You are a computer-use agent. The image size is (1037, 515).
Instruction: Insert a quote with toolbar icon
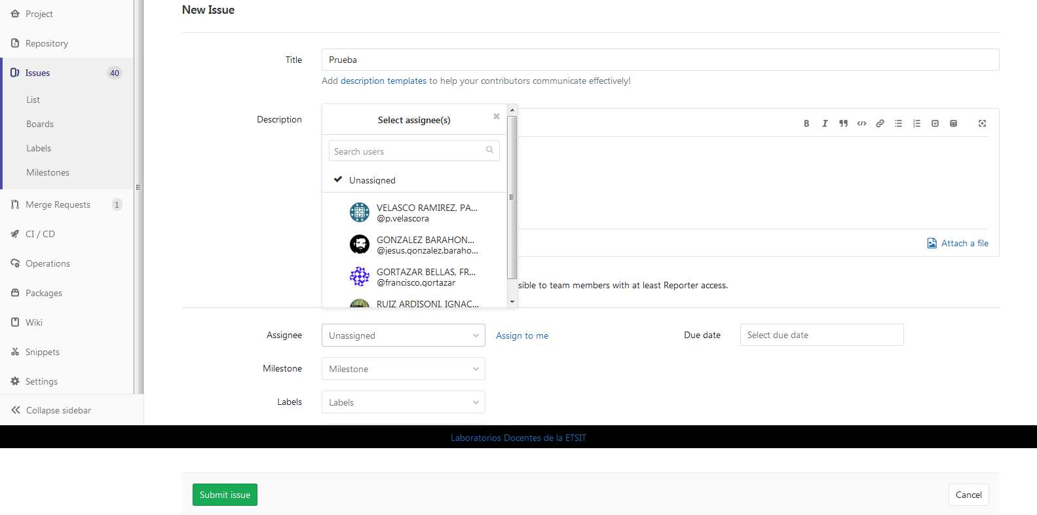[x=843, y=123]
